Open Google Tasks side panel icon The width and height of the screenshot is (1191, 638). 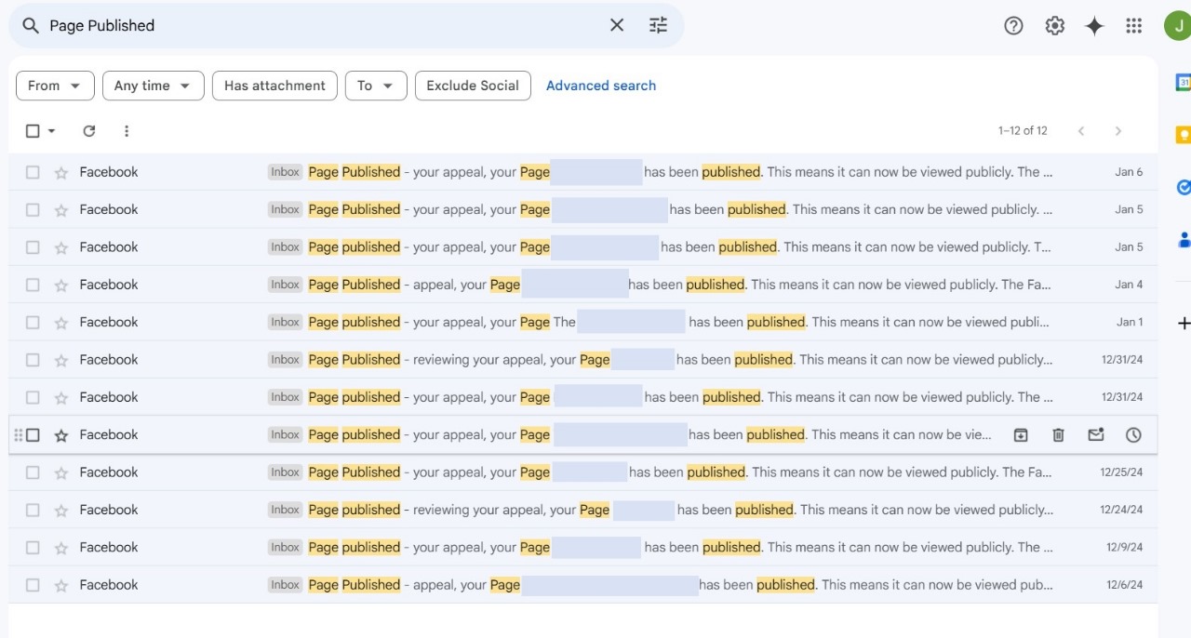click(1184, 187)
